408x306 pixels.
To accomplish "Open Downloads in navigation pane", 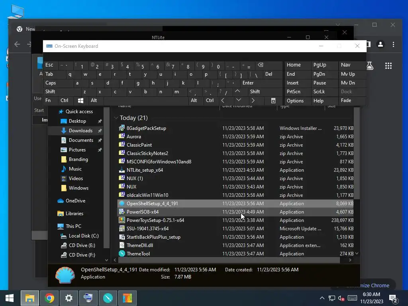I will pyautogui.click(x=80, y=131).
